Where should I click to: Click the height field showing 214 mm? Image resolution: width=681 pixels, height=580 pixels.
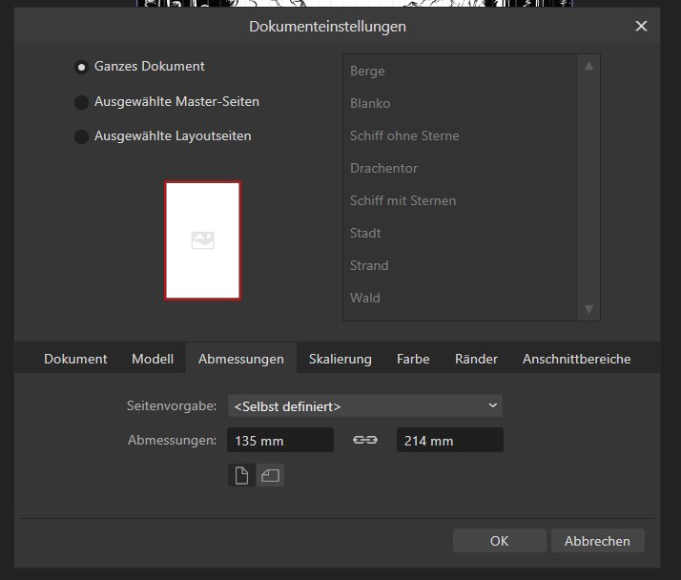(450, 440)
